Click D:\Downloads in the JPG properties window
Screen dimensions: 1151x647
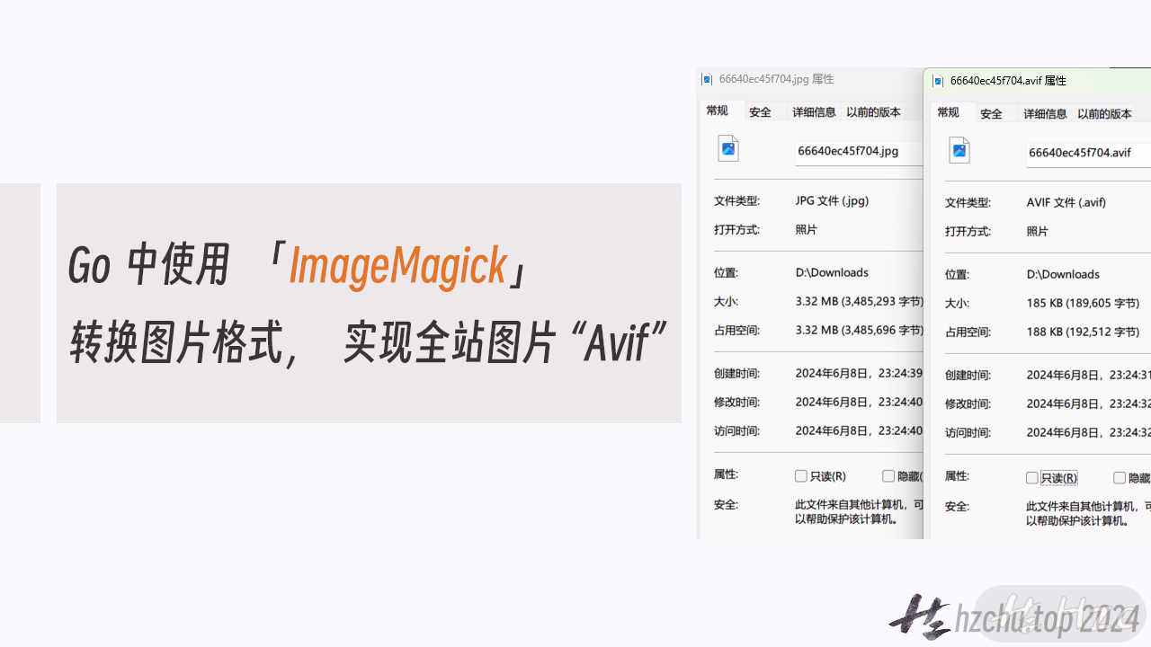click(x=832, y=273)
